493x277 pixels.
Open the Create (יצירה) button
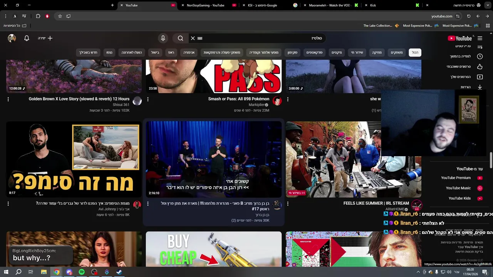point(45,38)
